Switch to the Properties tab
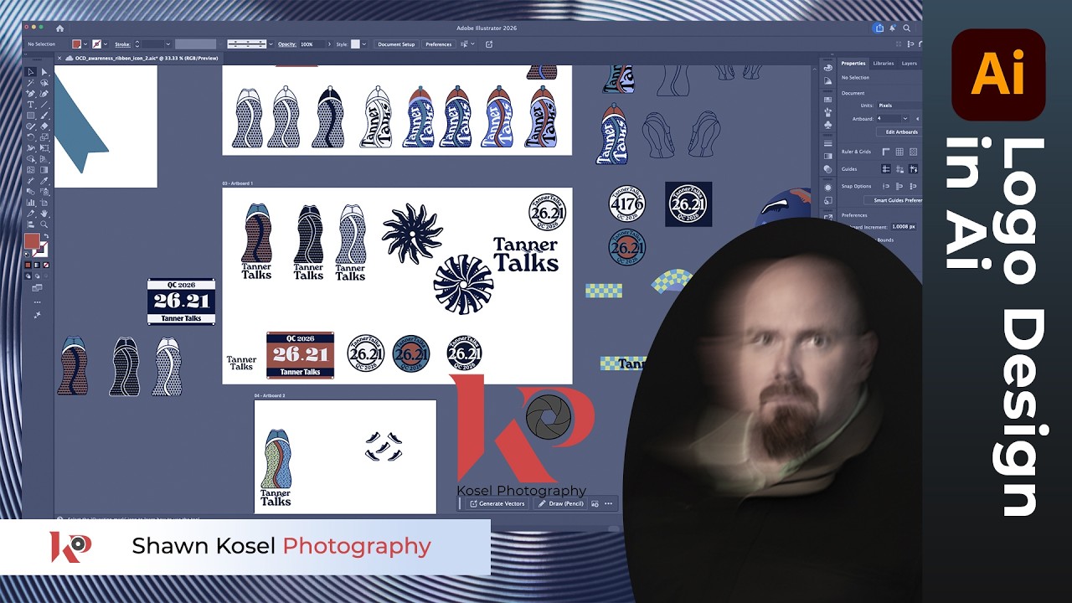The width and height of the screenshot is (1072, 603). click(853, 63)
